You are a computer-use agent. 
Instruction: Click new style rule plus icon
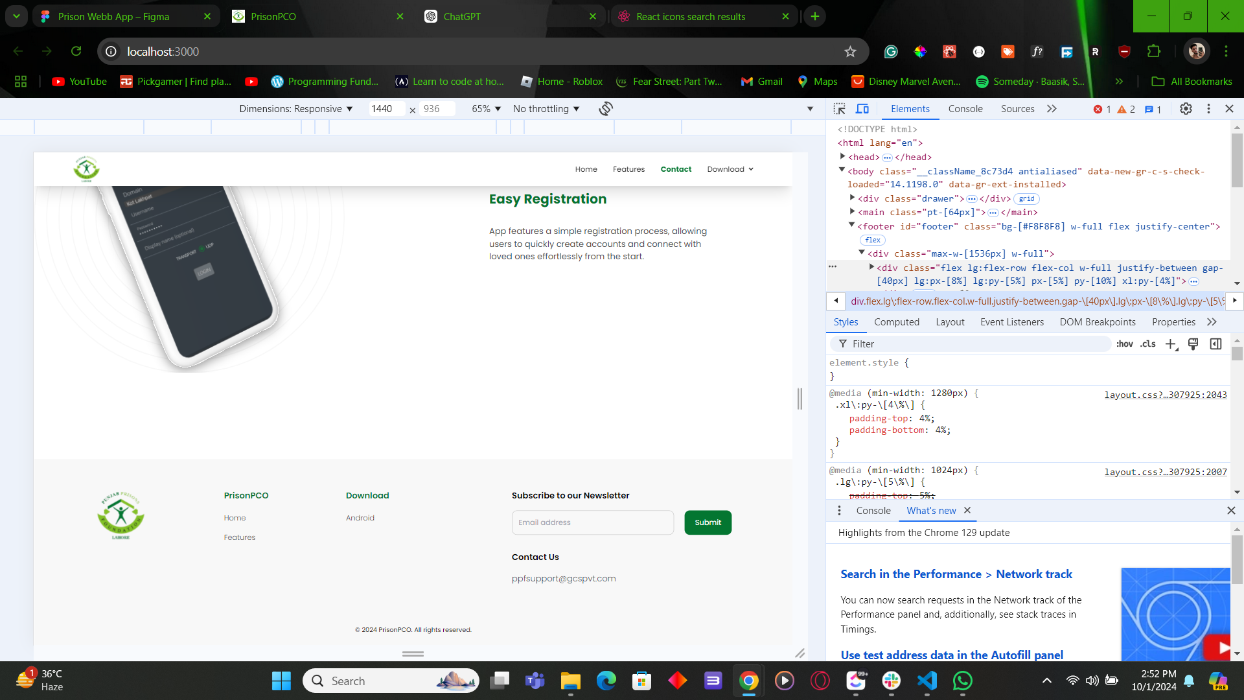[1170, 344]
